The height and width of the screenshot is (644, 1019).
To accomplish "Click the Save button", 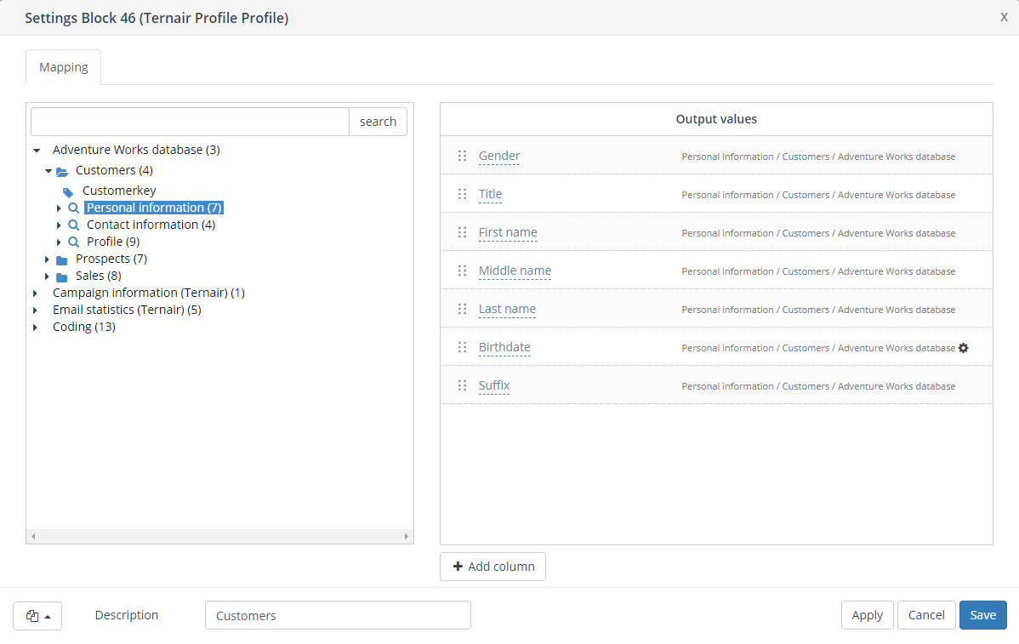I will coord(982,615).
